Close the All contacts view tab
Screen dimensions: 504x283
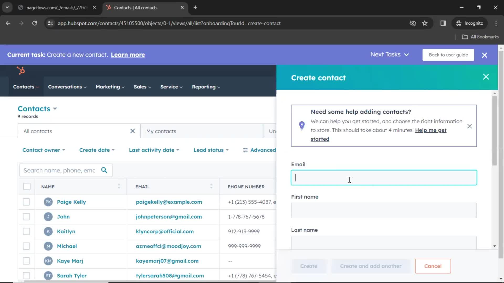(133, 131)
